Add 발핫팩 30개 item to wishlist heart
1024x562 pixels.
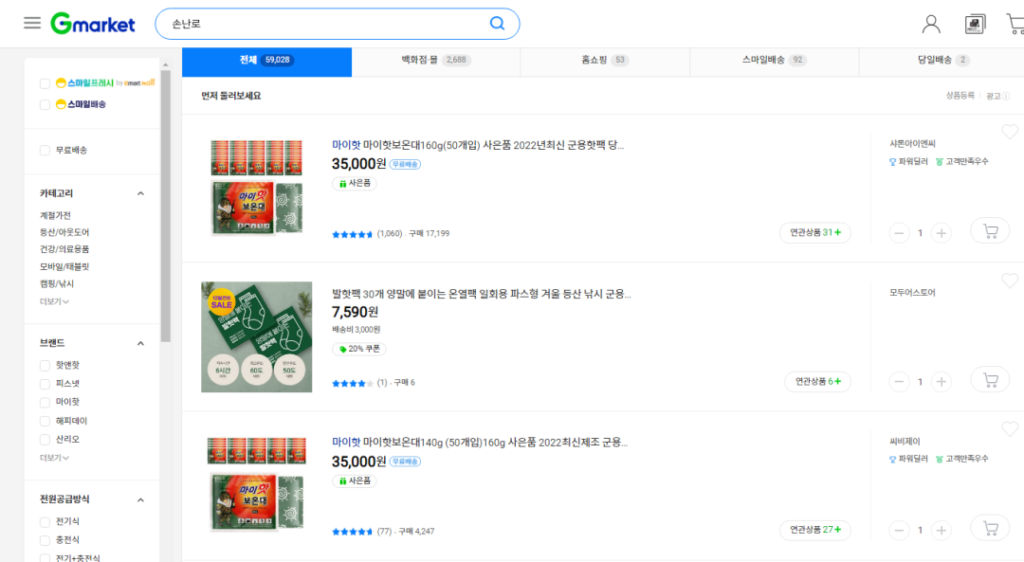point(1010,281)
